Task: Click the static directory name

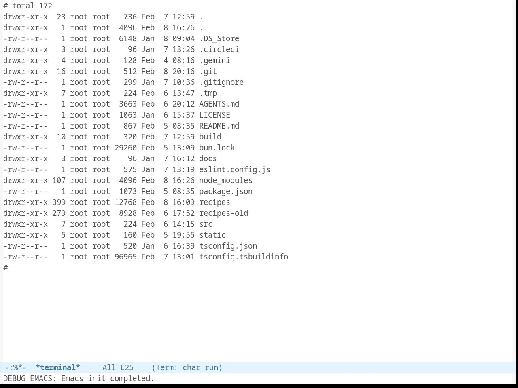Action: pos(212,235)
